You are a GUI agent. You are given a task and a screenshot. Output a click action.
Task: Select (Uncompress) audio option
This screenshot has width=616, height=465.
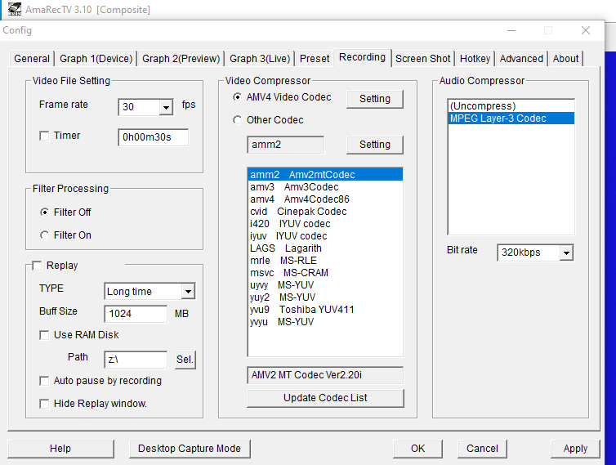(x=511, y=106)
